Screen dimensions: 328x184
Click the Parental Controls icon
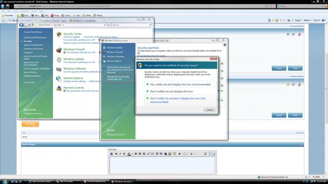tap(59, 89)
